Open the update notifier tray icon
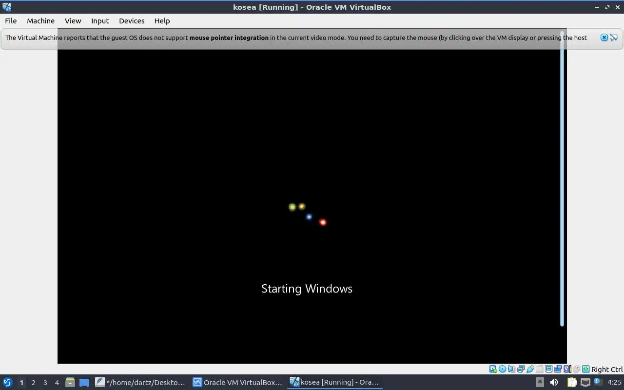624x390 pixels. [x=598, y=382]
